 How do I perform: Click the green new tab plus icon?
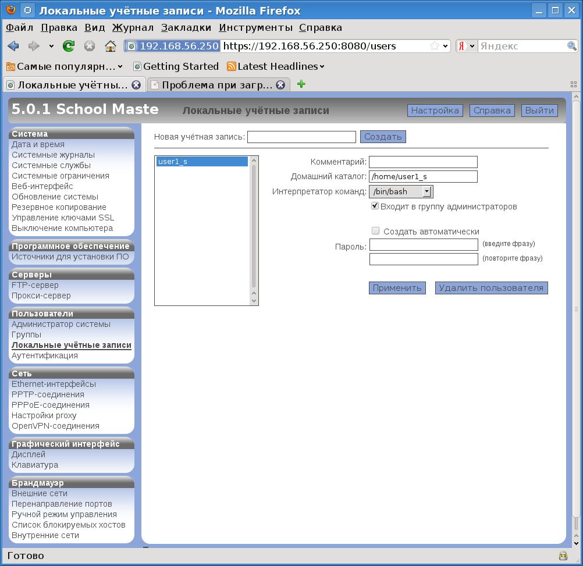click(301, 84)
